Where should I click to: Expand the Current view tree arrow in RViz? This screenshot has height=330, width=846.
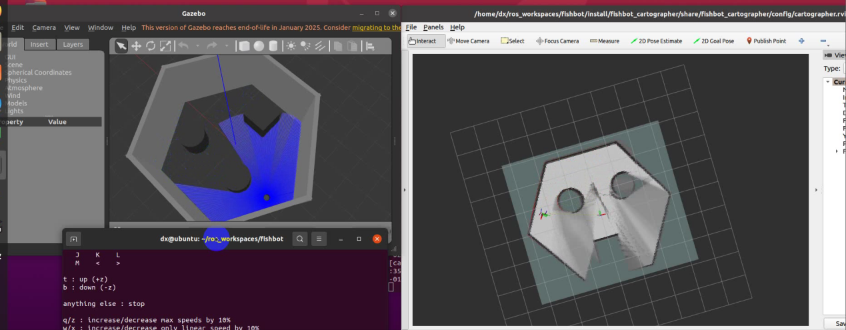pos(827,82)
